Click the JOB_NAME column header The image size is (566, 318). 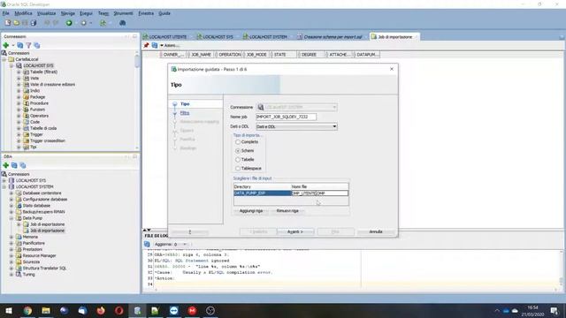pyautogui.click(x=201, y=55)
